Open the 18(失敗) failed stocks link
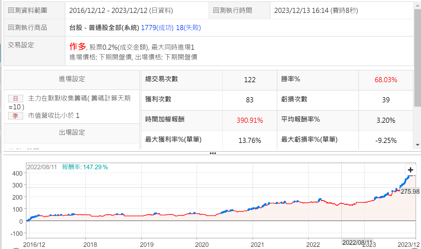Viewport: 421px width, 249px height. [188, 28]
